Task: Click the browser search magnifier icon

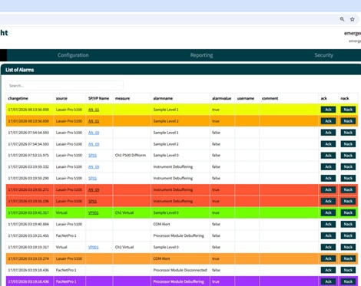Action: [342, 19]
